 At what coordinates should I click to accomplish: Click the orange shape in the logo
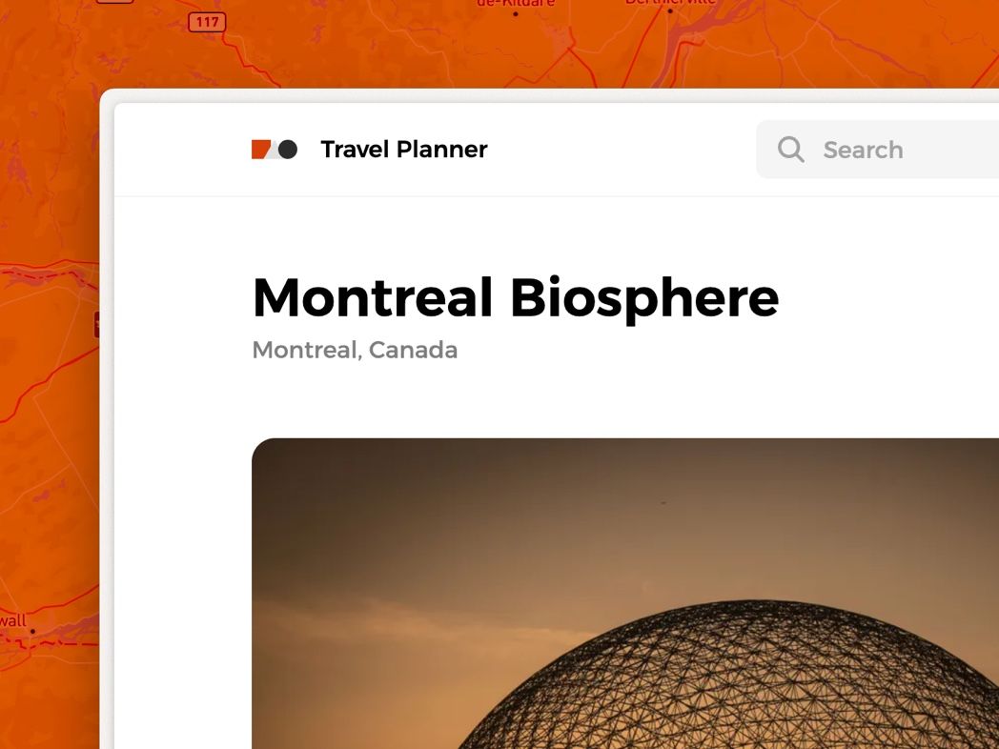pyautogui.click(x=260, y=150)
